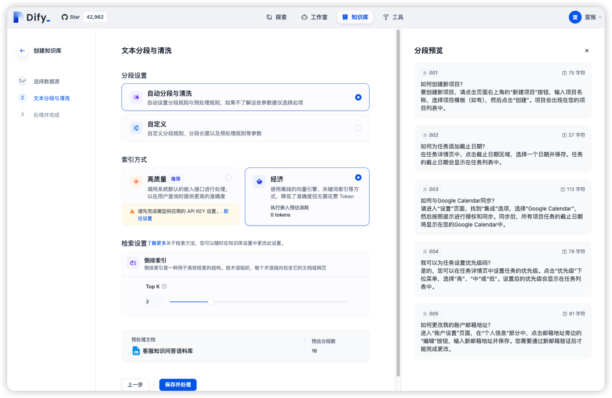The image size is (612, 398).
Task: Click the 高质量 sun icon
Action: tap(136, 181)
